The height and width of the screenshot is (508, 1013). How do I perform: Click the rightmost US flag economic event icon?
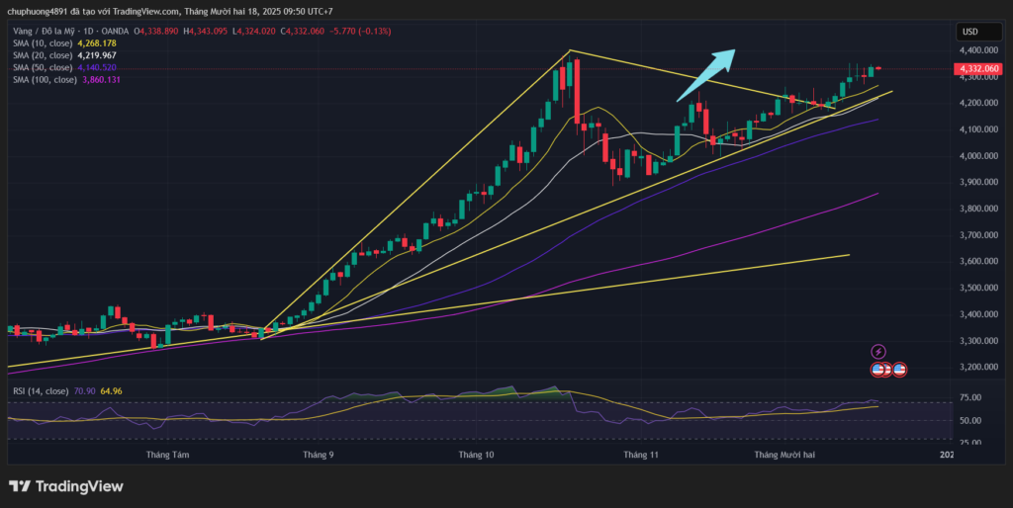tap(899, 370)
